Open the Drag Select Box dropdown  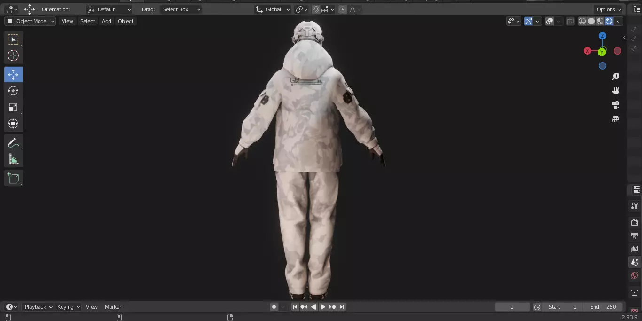180,9
